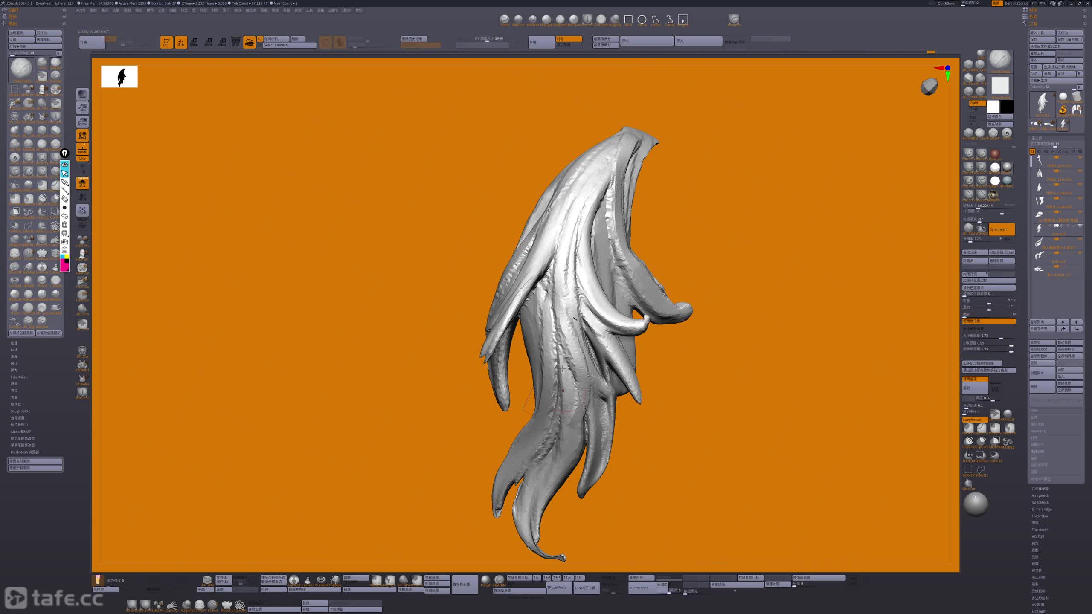Open the 文件 menu in top menu bar
Image resolution: width=1092 pixels, height=614 pixels.
coord(161,10)
